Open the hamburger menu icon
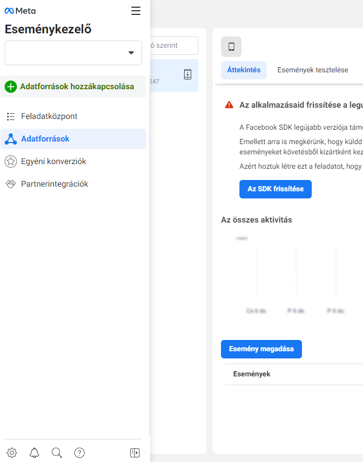Screen dimensions: 363x462 (136, 11)
